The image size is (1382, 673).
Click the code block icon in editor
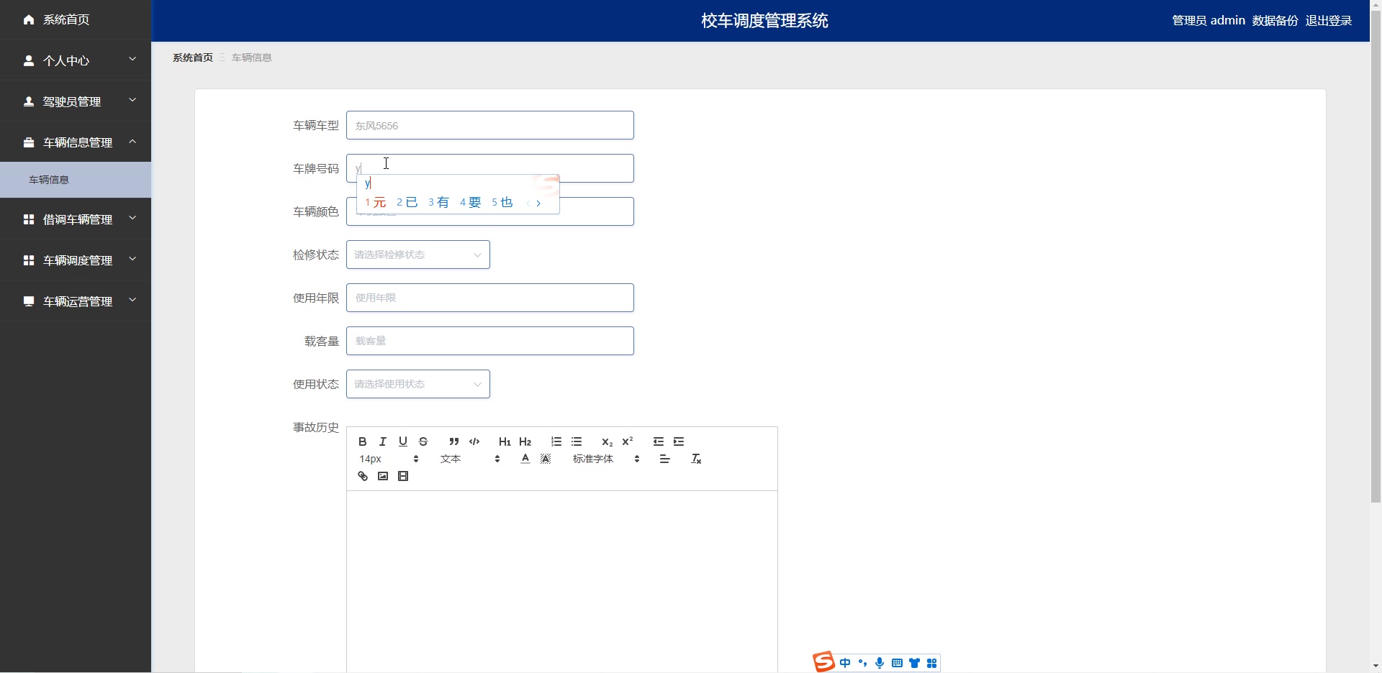click(474, 441)
